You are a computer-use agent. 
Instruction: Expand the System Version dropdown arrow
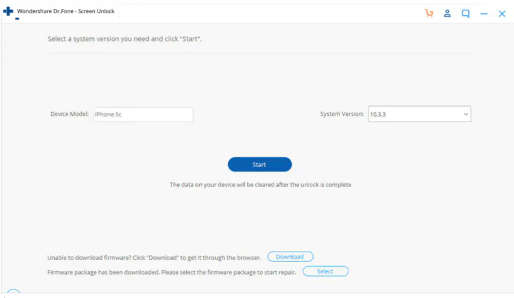click(x=466, y=114)
